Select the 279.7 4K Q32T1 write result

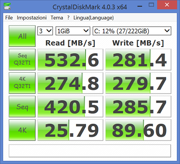pos(138,83)
